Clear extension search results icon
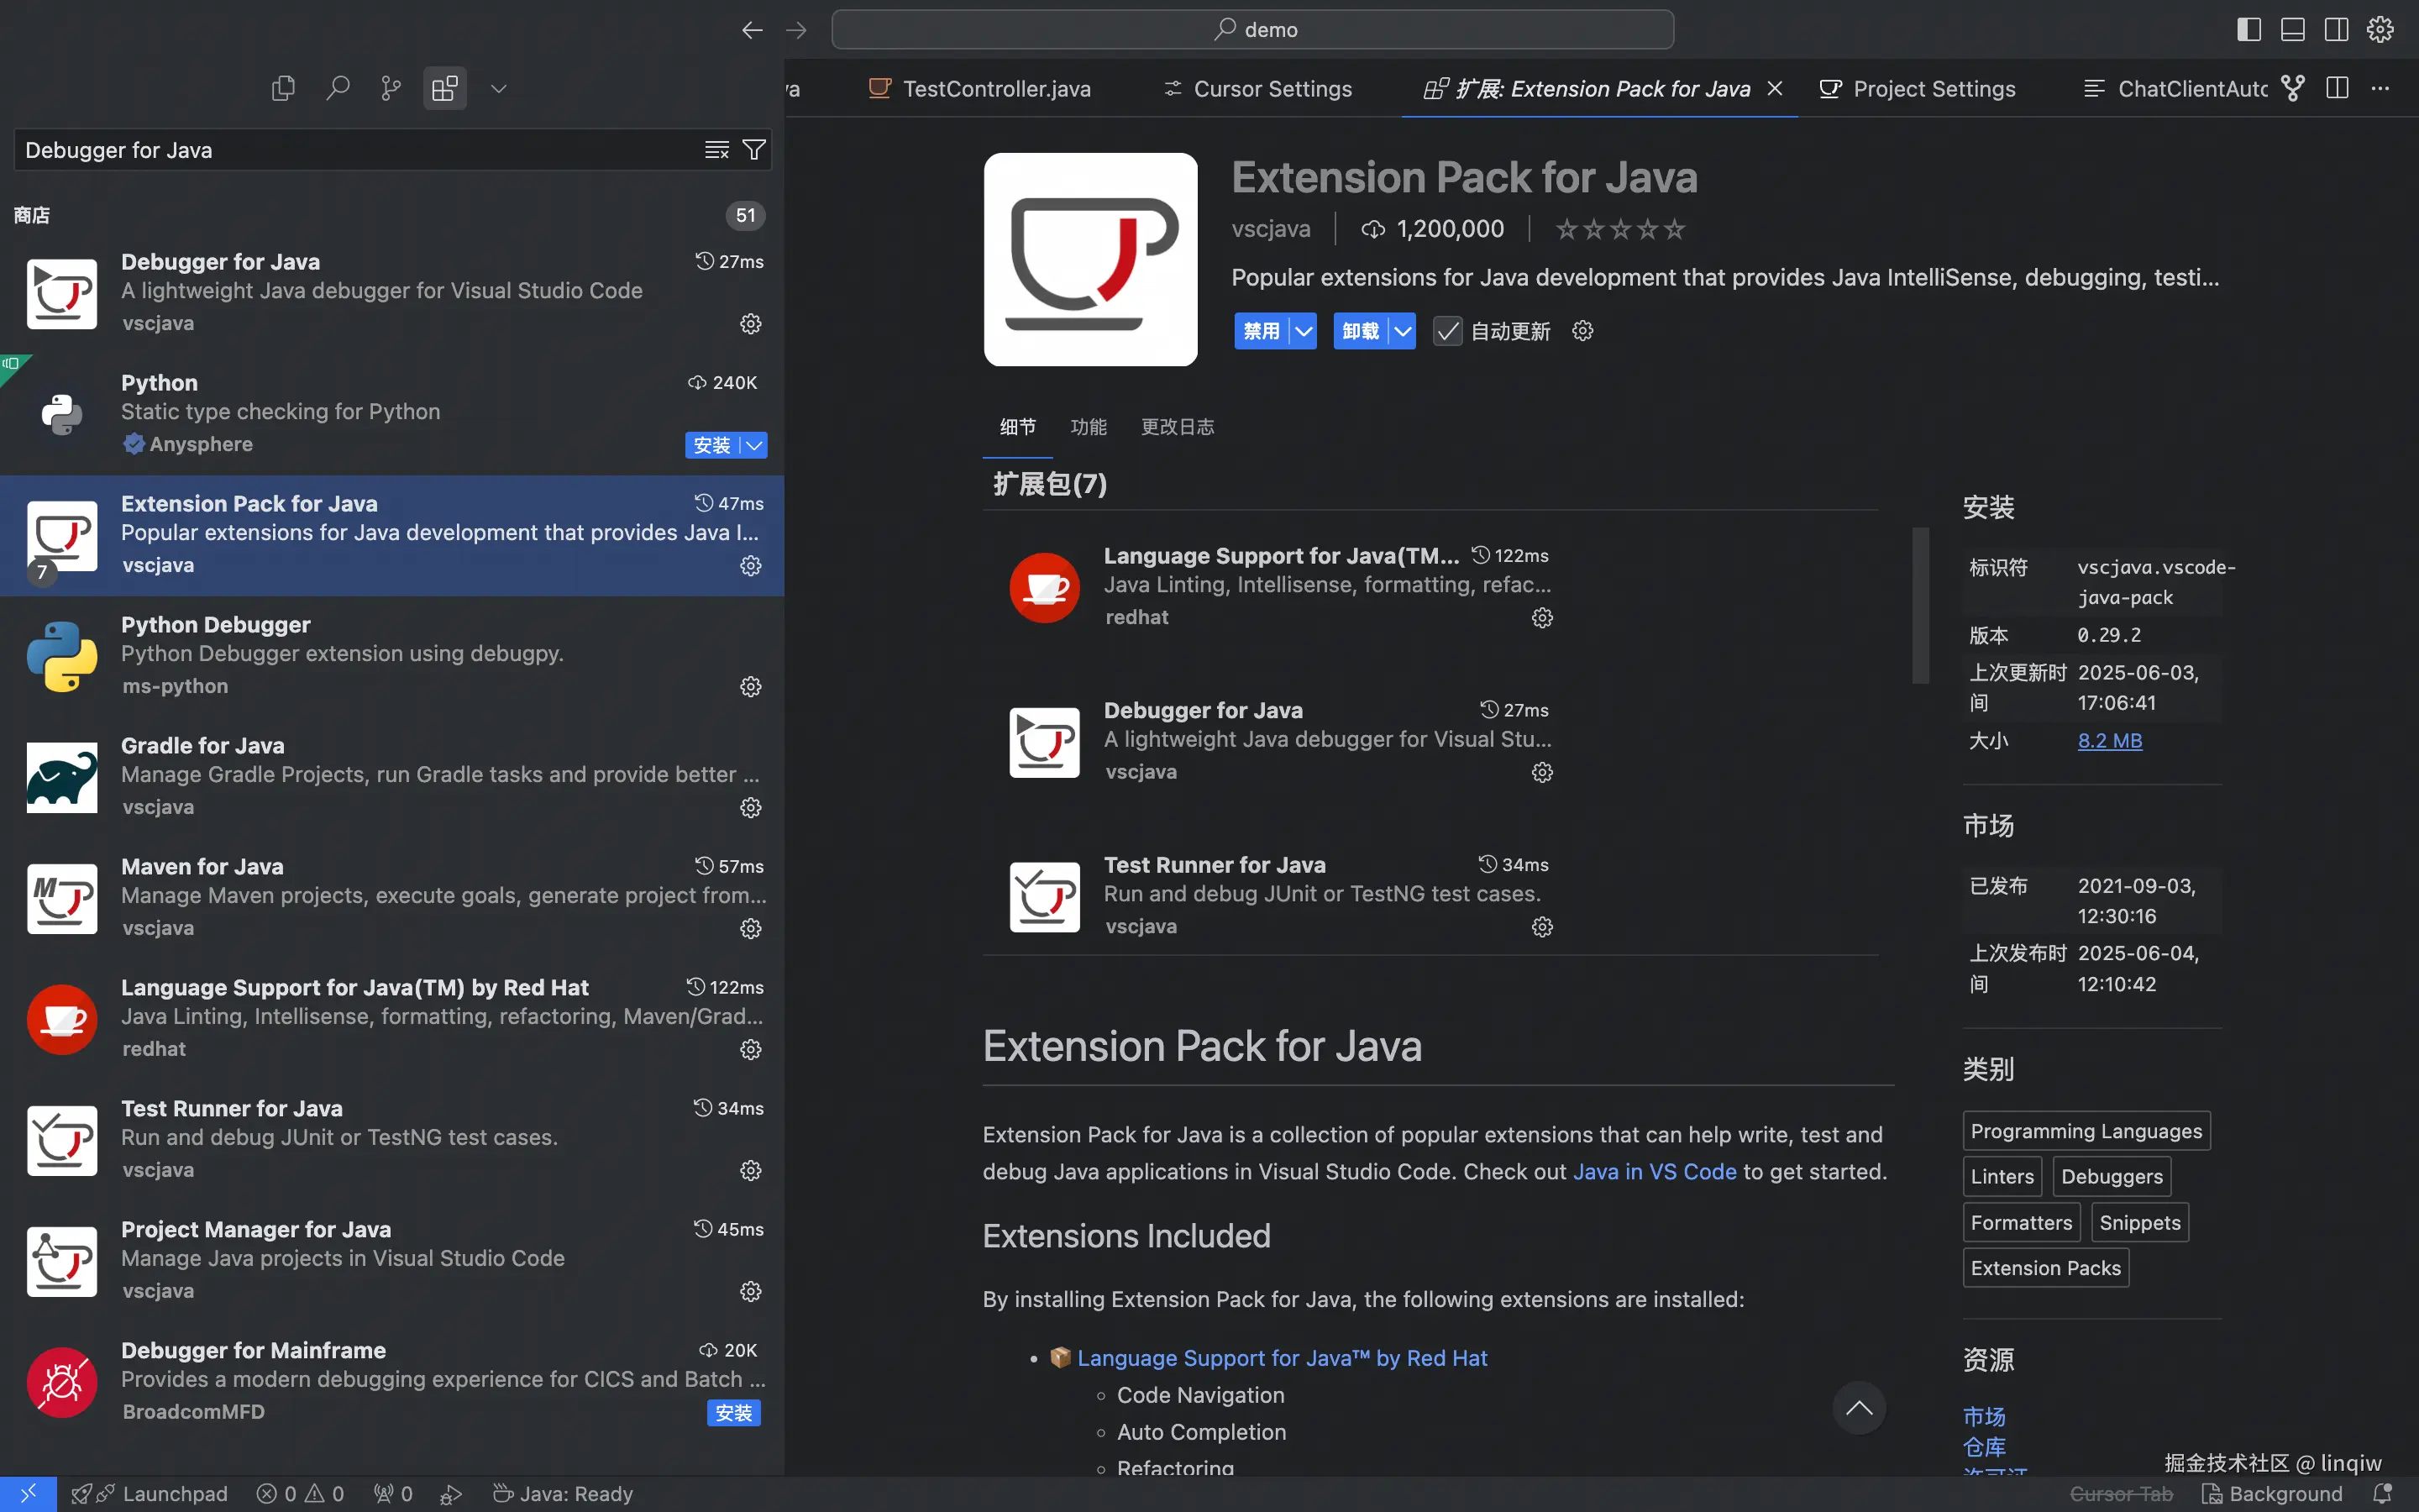Image resolution: width=2419 pixels, height=1512 pixels. click(716, 150)
